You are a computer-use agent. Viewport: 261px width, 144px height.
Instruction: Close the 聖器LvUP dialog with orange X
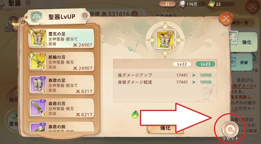[x=226, y=19]
